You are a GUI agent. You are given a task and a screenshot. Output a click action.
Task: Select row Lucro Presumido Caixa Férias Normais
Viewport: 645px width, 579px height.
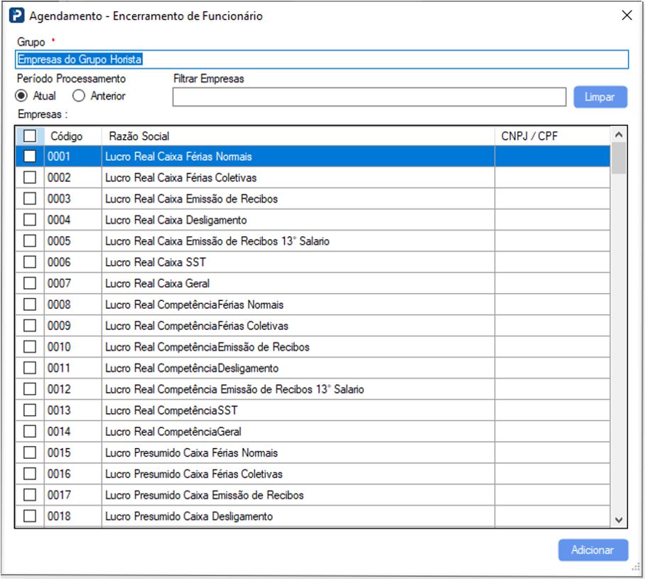[x=313, y=452]
